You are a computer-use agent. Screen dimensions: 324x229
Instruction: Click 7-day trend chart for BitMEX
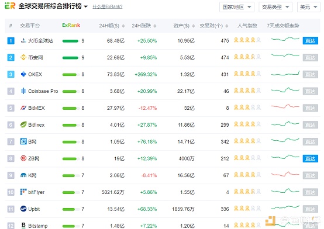[285, 106]
